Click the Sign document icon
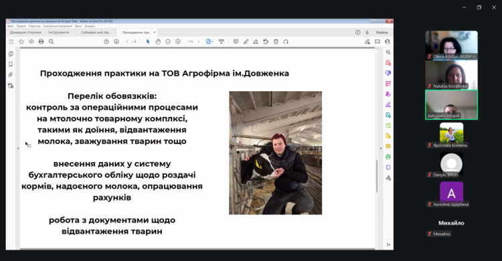The height and width of the screenshot is (261, 502). coord(256,41)
